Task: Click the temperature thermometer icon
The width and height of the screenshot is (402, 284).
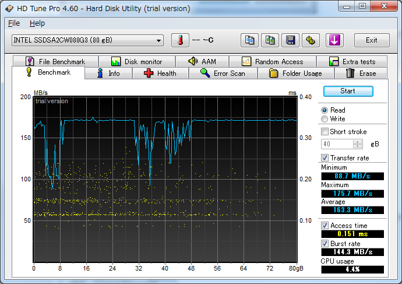Action: (x=181, y=40)
